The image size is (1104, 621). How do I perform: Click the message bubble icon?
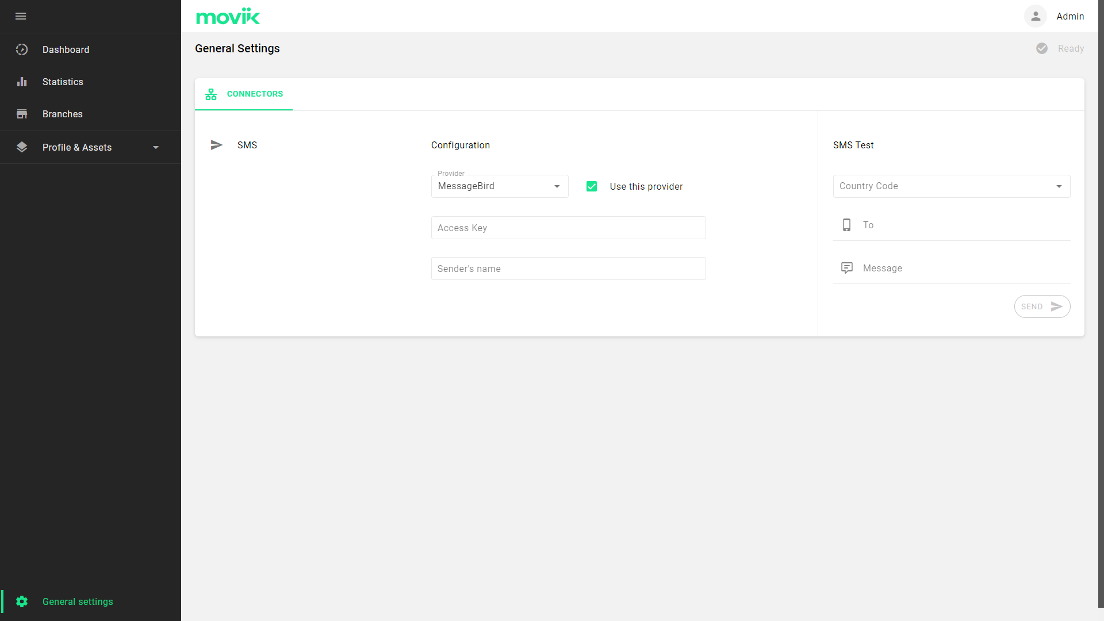point(847,268)
